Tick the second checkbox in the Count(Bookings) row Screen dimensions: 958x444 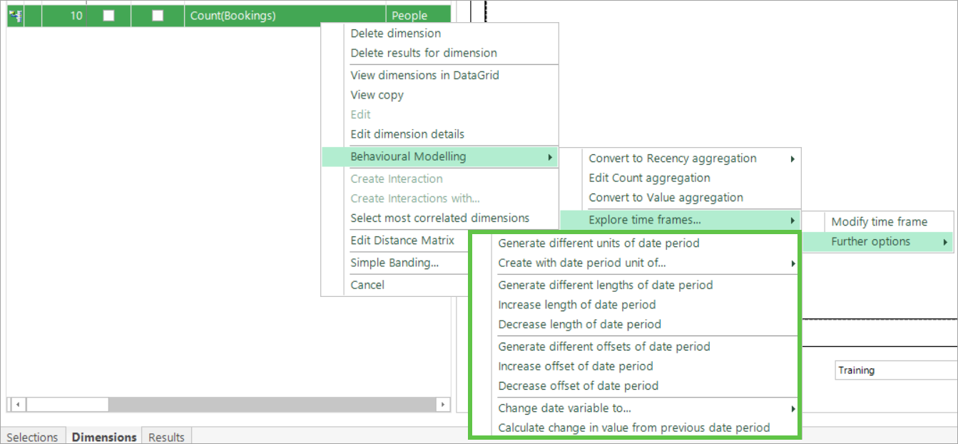coord(158,16)
